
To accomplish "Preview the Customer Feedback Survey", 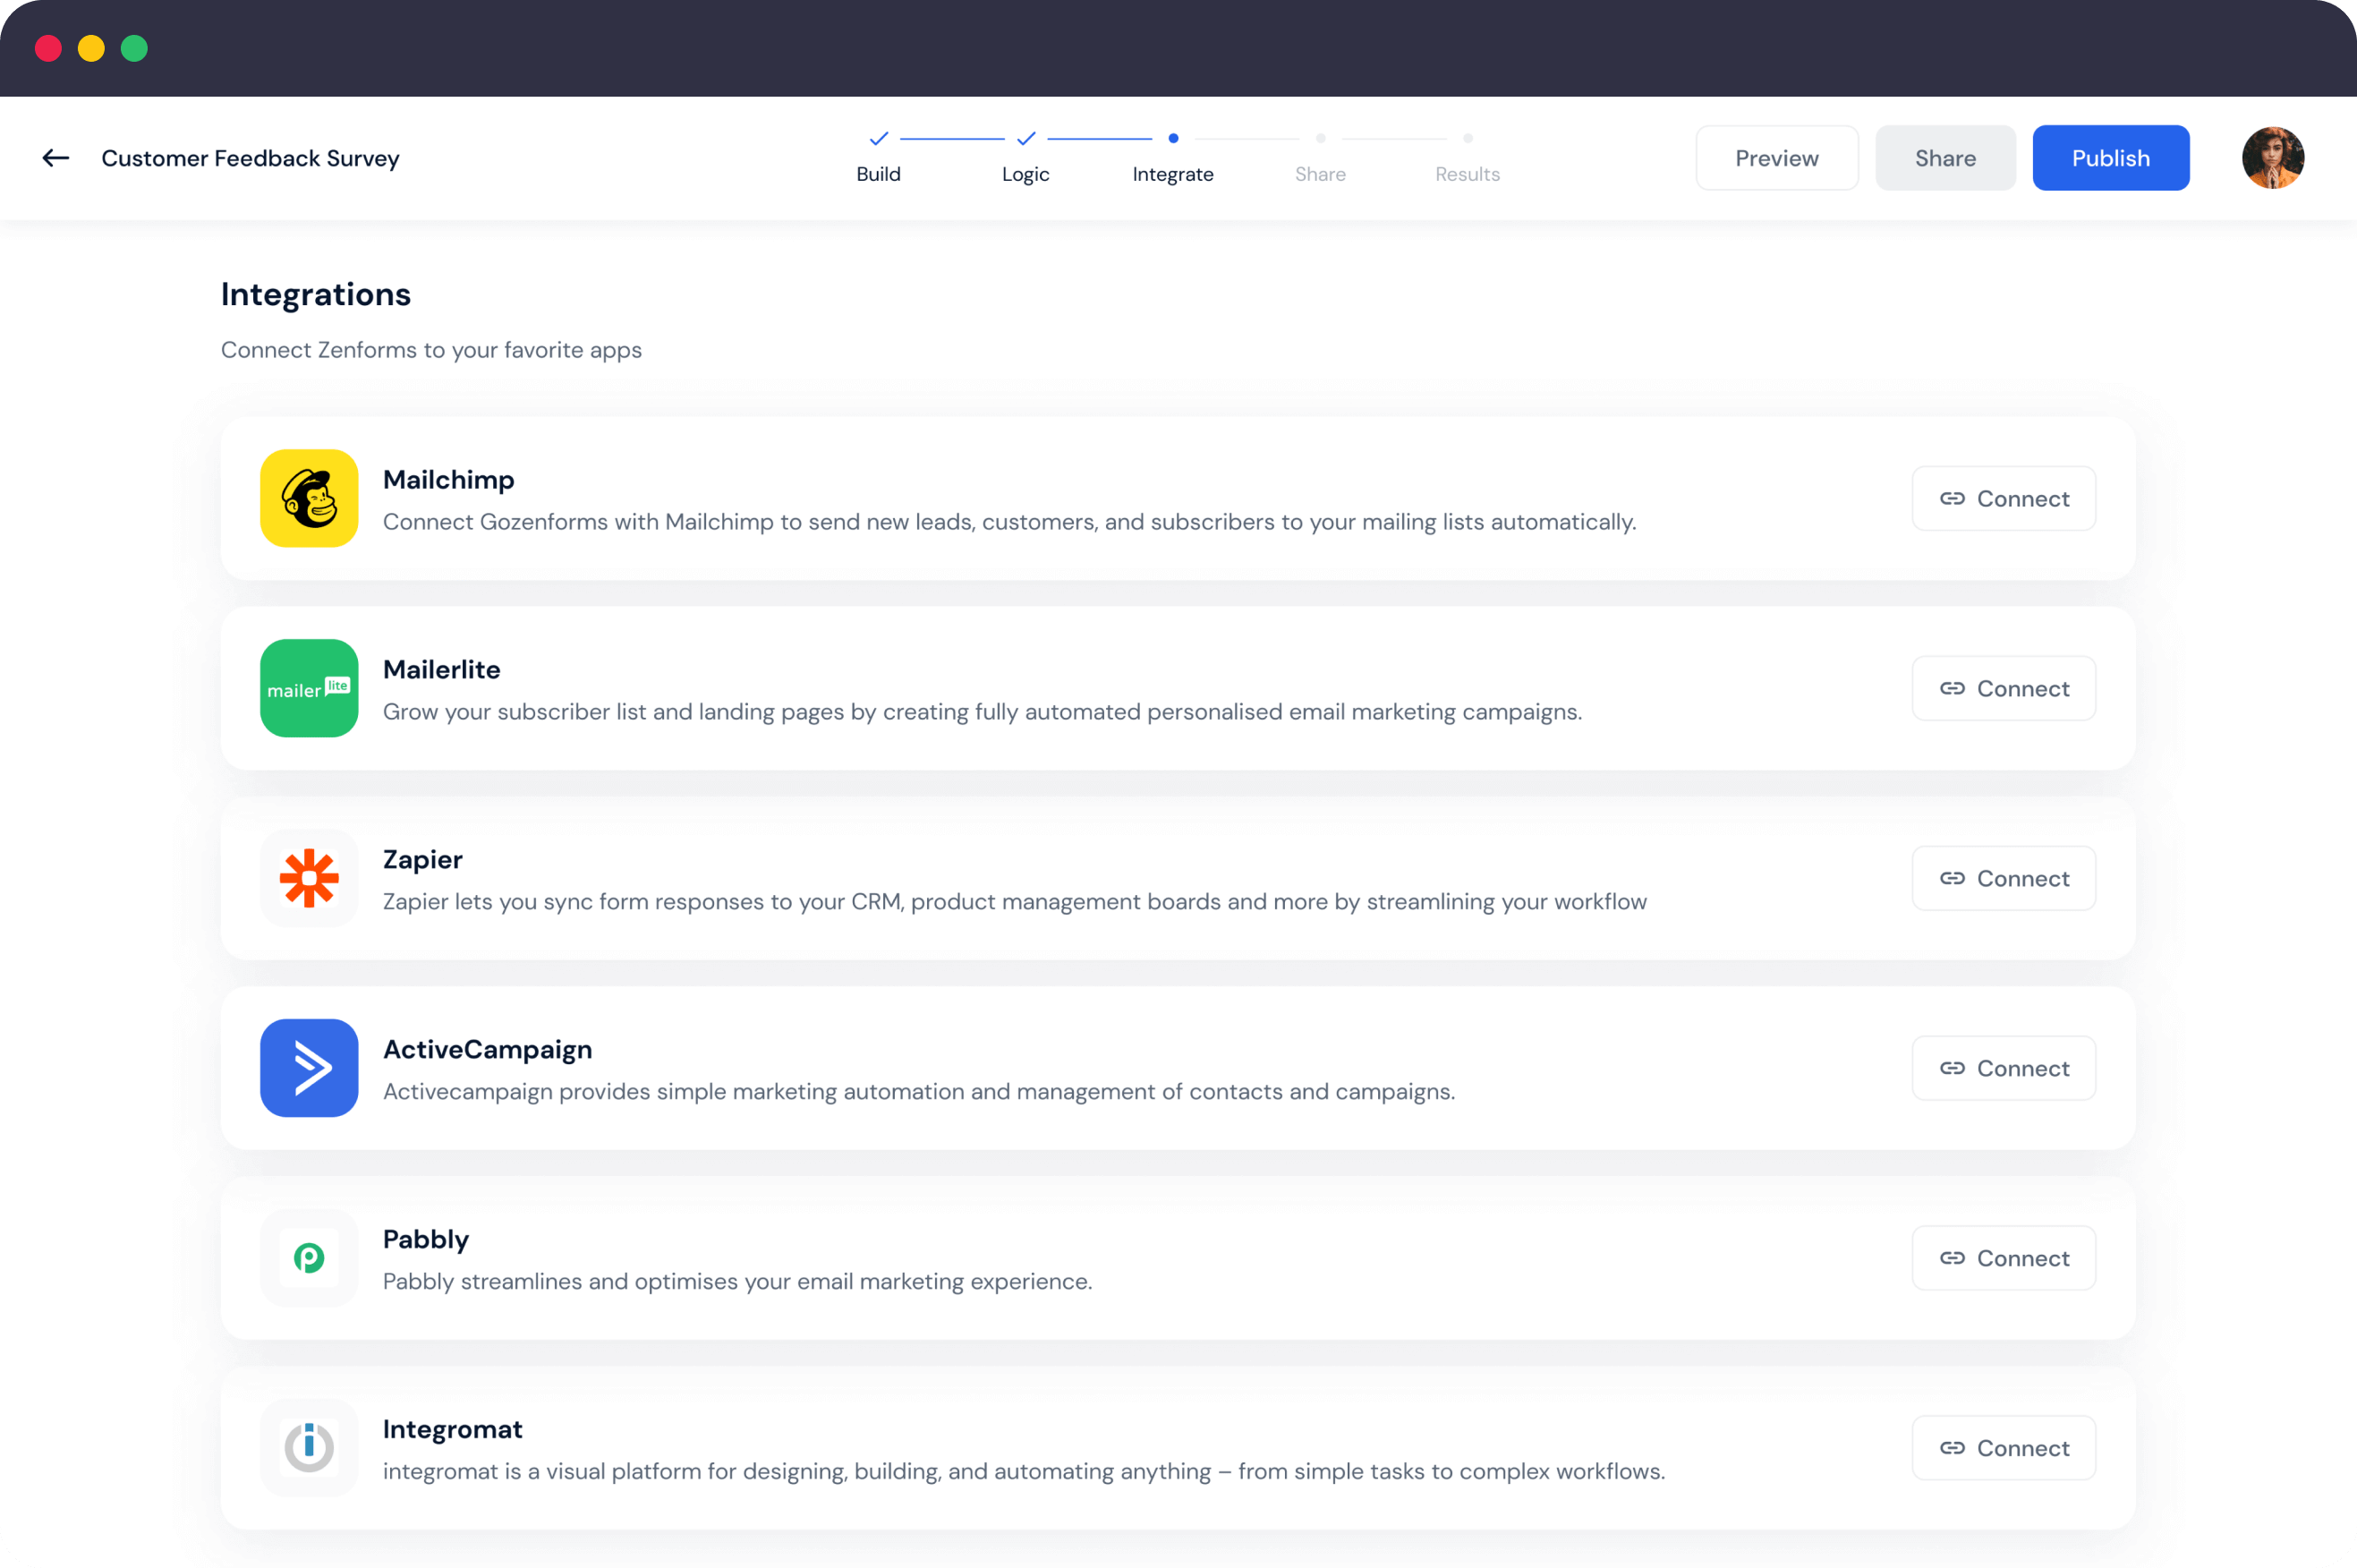I will (x=1778, y=158).
